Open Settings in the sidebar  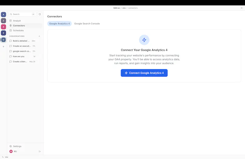[25, 146]
